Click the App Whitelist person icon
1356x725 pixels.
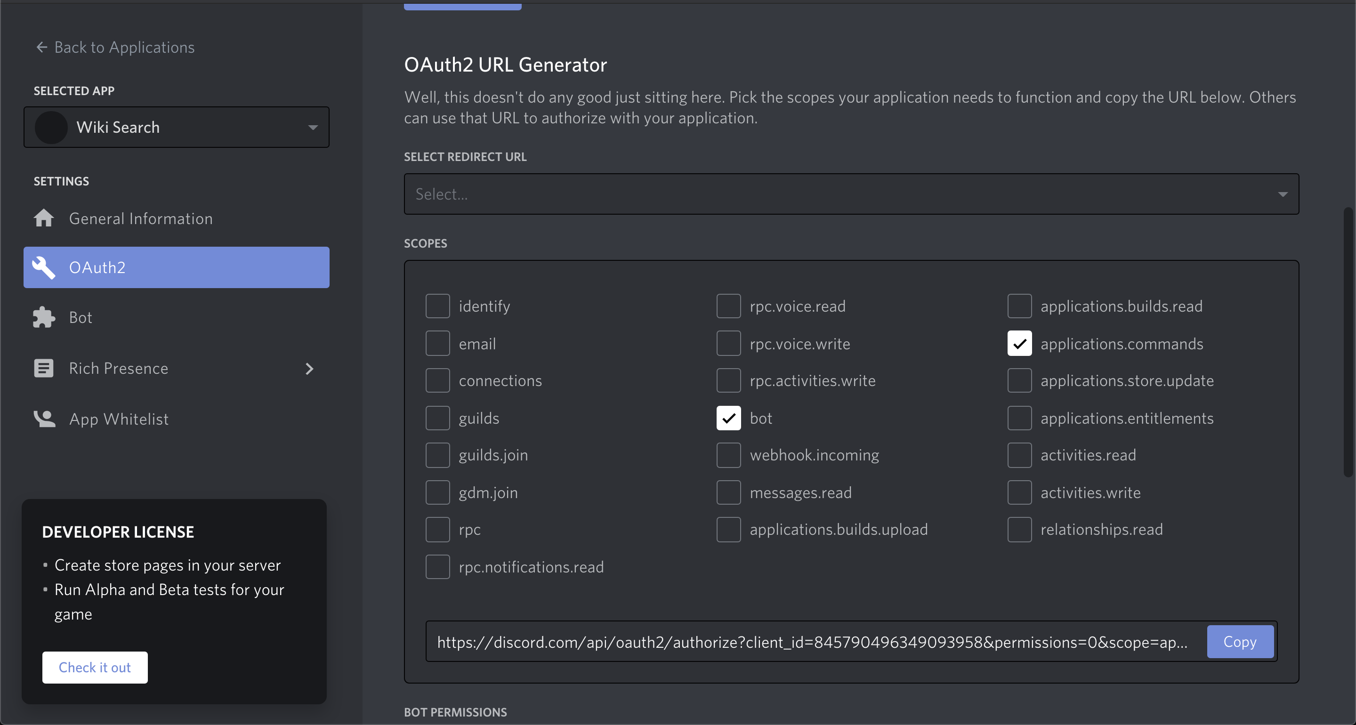(44, 419)
